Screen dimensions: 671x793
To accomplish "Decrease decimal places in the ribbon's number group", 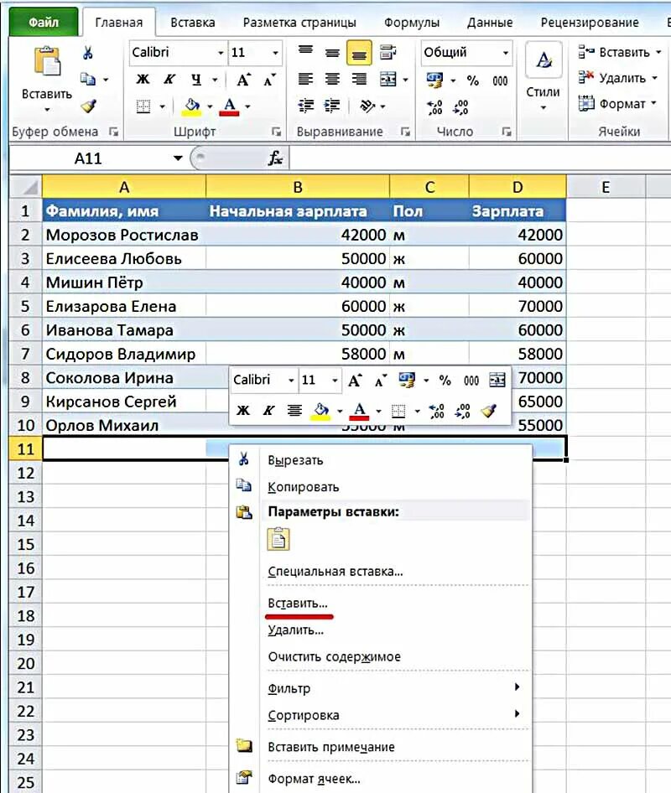I will [x=461, y=106].
